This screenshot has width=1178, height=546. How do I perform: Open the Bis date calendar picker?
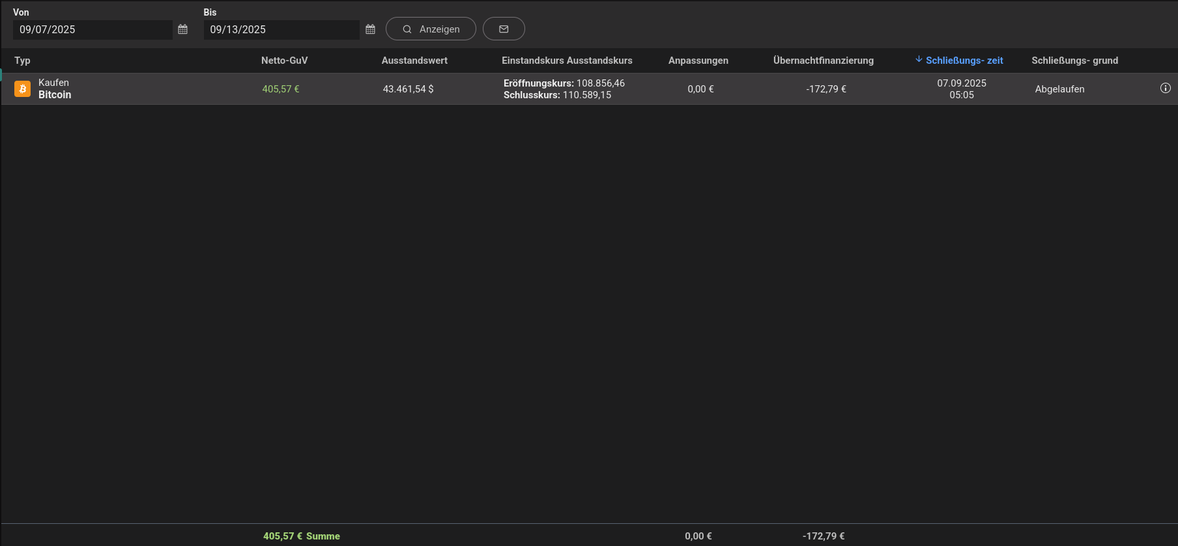(x=370, y=29)
